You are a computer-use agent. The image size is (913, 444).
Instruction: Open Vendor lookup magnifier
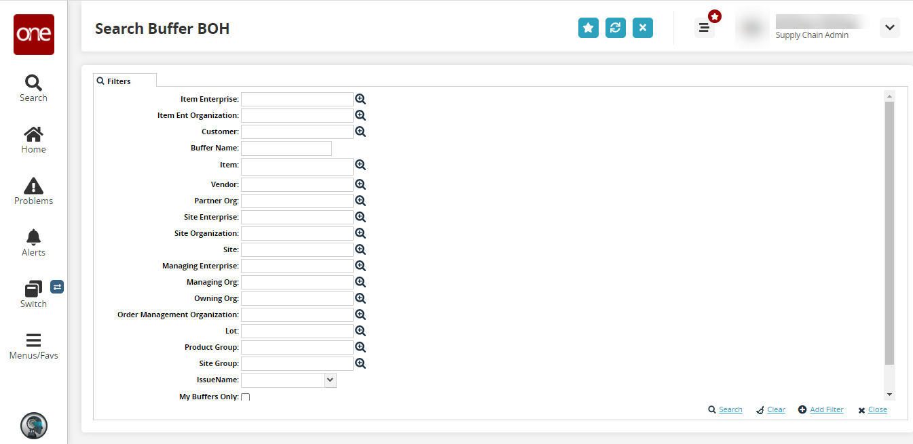360,184
